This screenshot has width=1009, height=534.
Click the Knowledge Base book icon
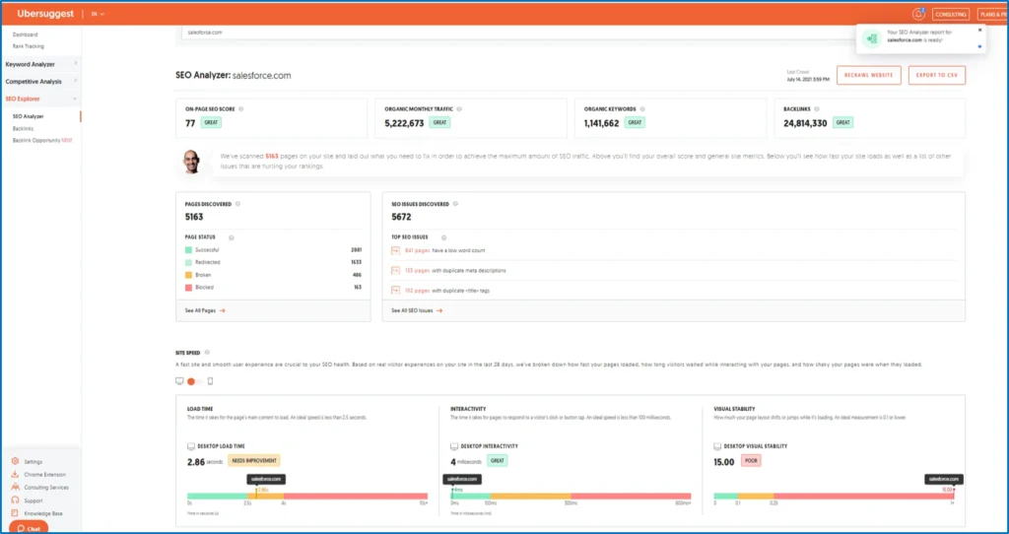[15, 513]
